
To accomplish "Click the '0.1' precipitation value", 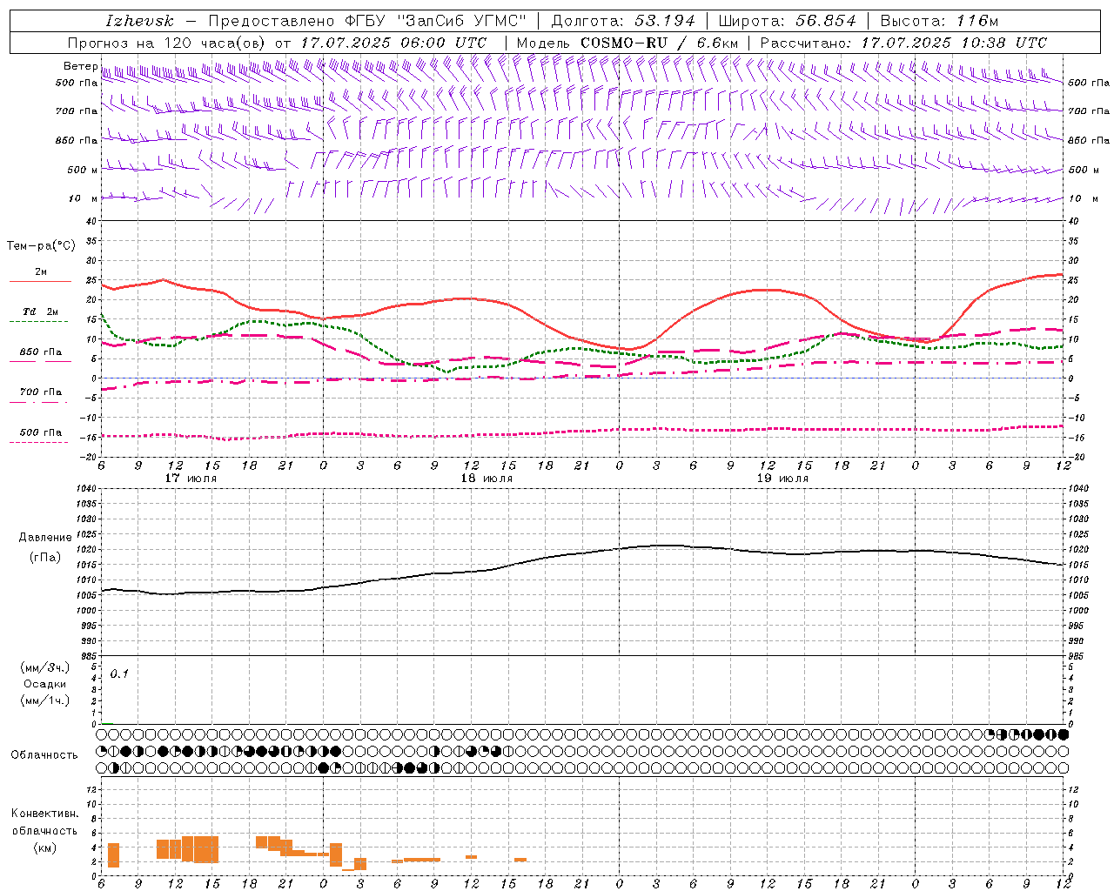I will click(x=119, y=673).
